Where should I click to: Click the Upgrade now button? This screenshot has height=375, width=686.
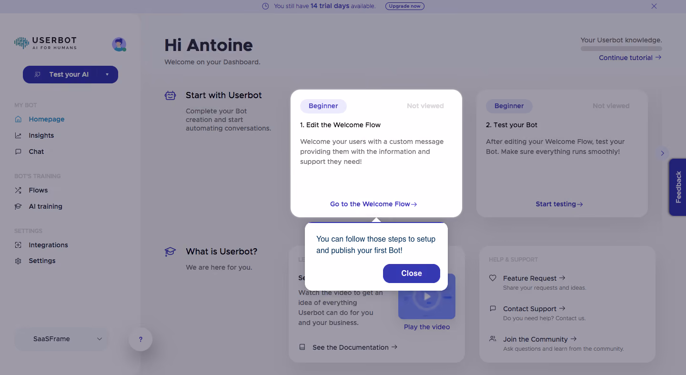coord(404,6)
